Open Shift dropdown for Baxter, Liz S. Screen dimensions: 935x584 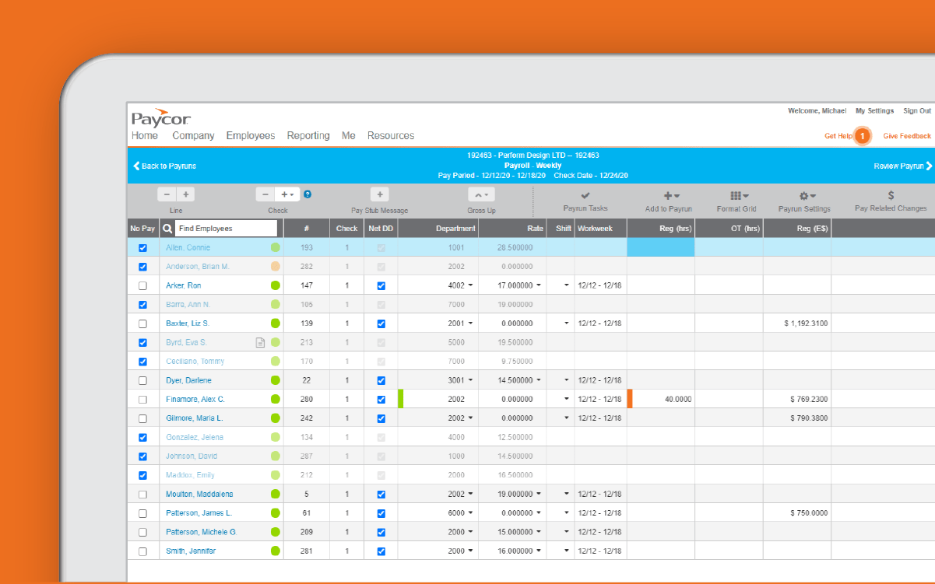(567, 323)
